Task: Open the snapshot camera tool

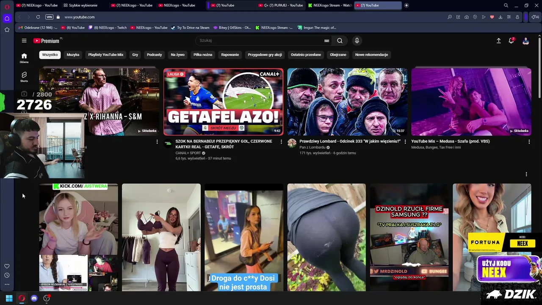Action: [467, 17]
